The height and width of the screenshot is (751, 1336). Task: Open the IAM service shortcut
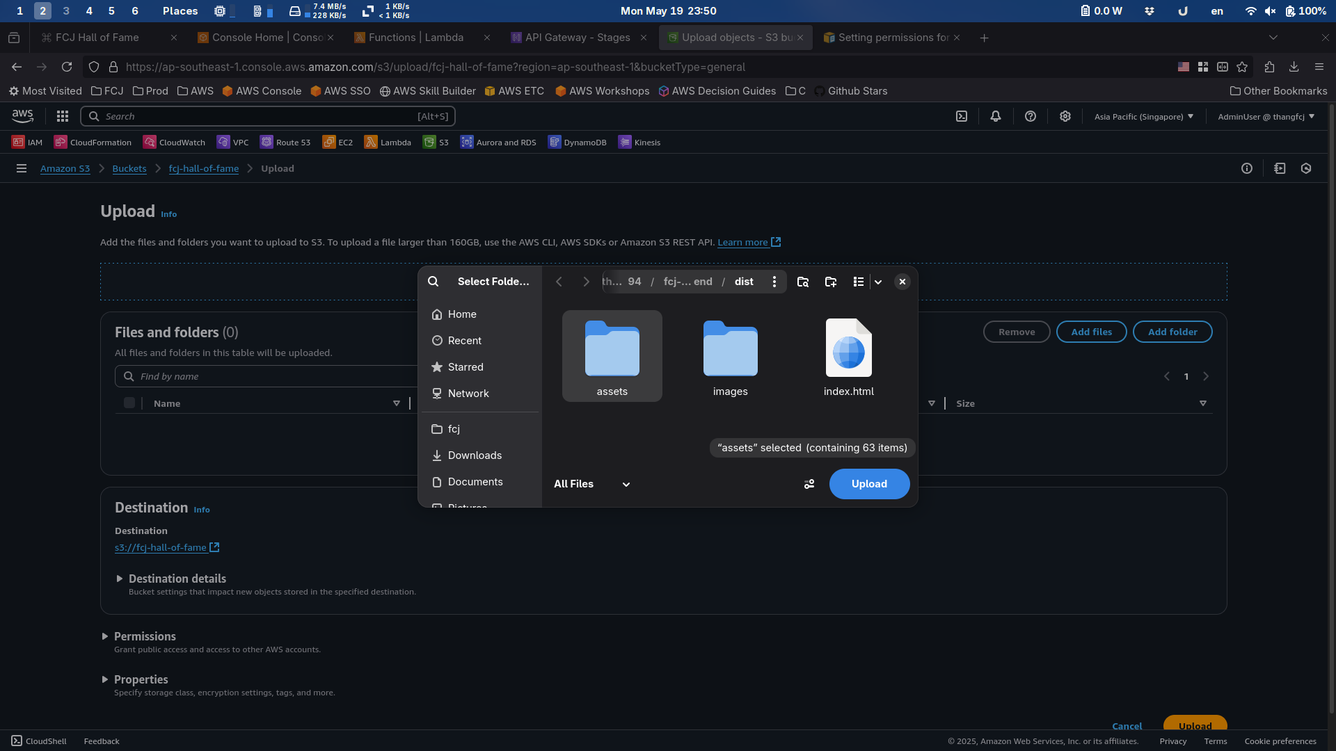click(x=27, y=143)
